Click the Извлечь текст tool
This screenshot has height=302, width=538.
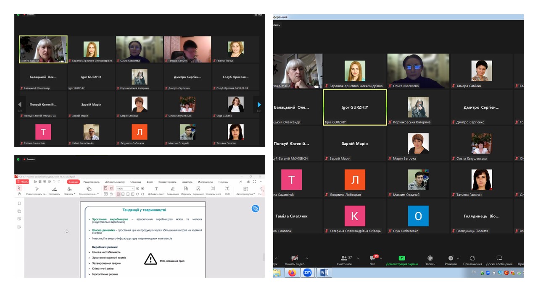coord(213,191)
